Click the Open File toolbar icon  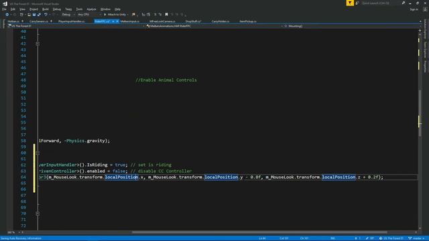(29, 15)
